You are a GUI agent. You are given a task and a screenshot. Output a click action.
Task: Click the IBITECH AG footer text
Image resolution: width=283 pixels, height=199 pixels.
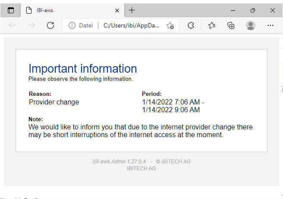click(x=141, y=168)
